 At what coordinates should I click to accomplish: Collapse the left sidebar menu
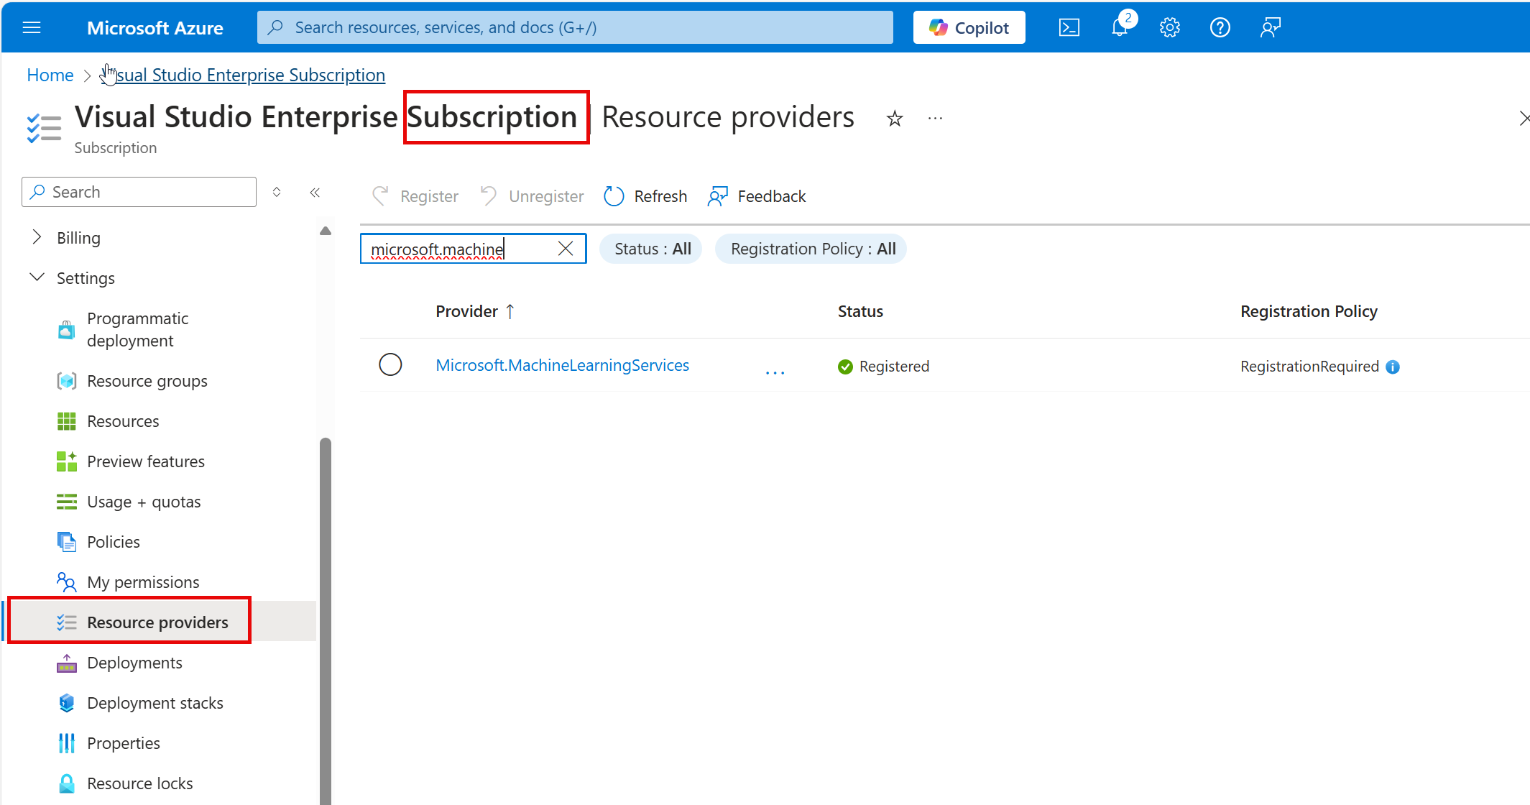tap(315, 192)
